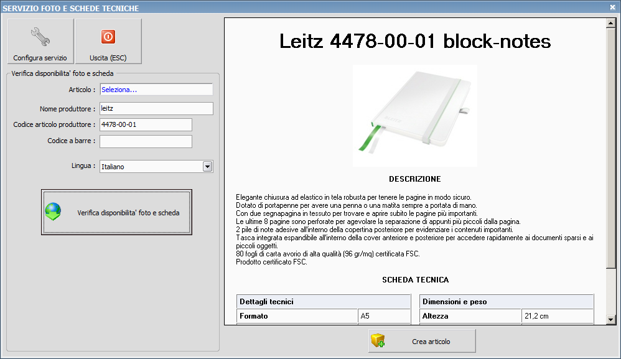Click the Crea articolo button label
This screenshot has width=621, height=359.
tap(431, 342)
